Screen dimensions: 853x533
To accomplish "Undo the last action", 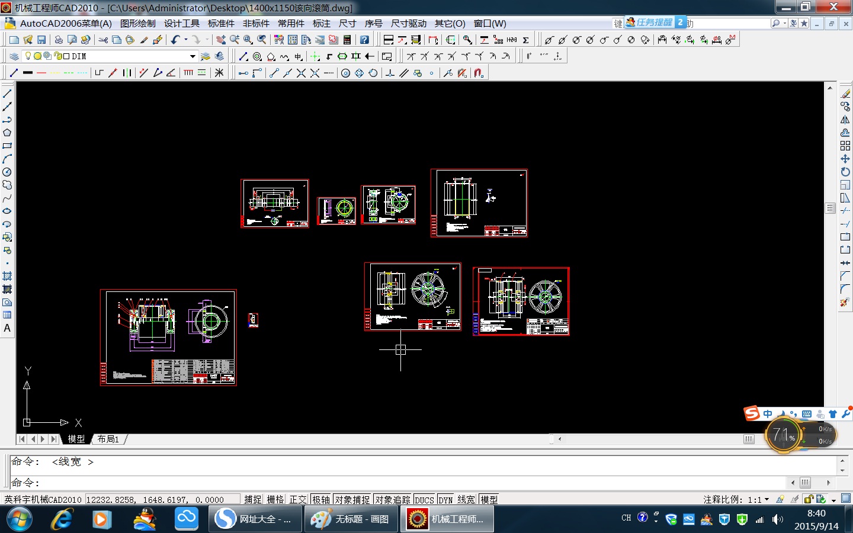I will tap(175, 40).
